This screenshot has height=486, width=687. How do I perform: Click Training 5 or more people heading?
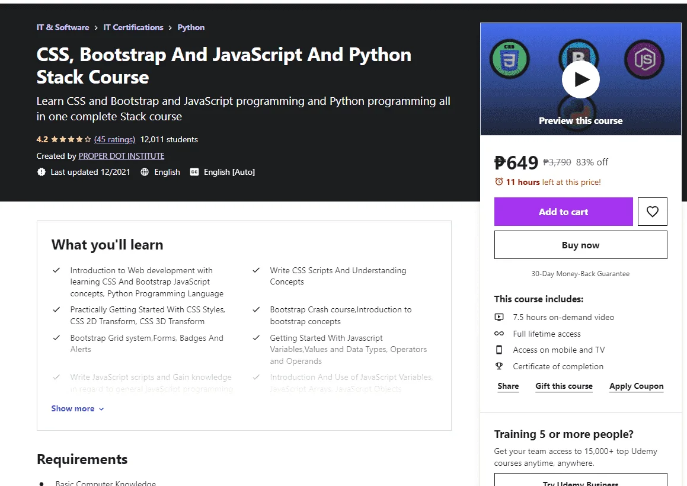(x=564, y=434)
